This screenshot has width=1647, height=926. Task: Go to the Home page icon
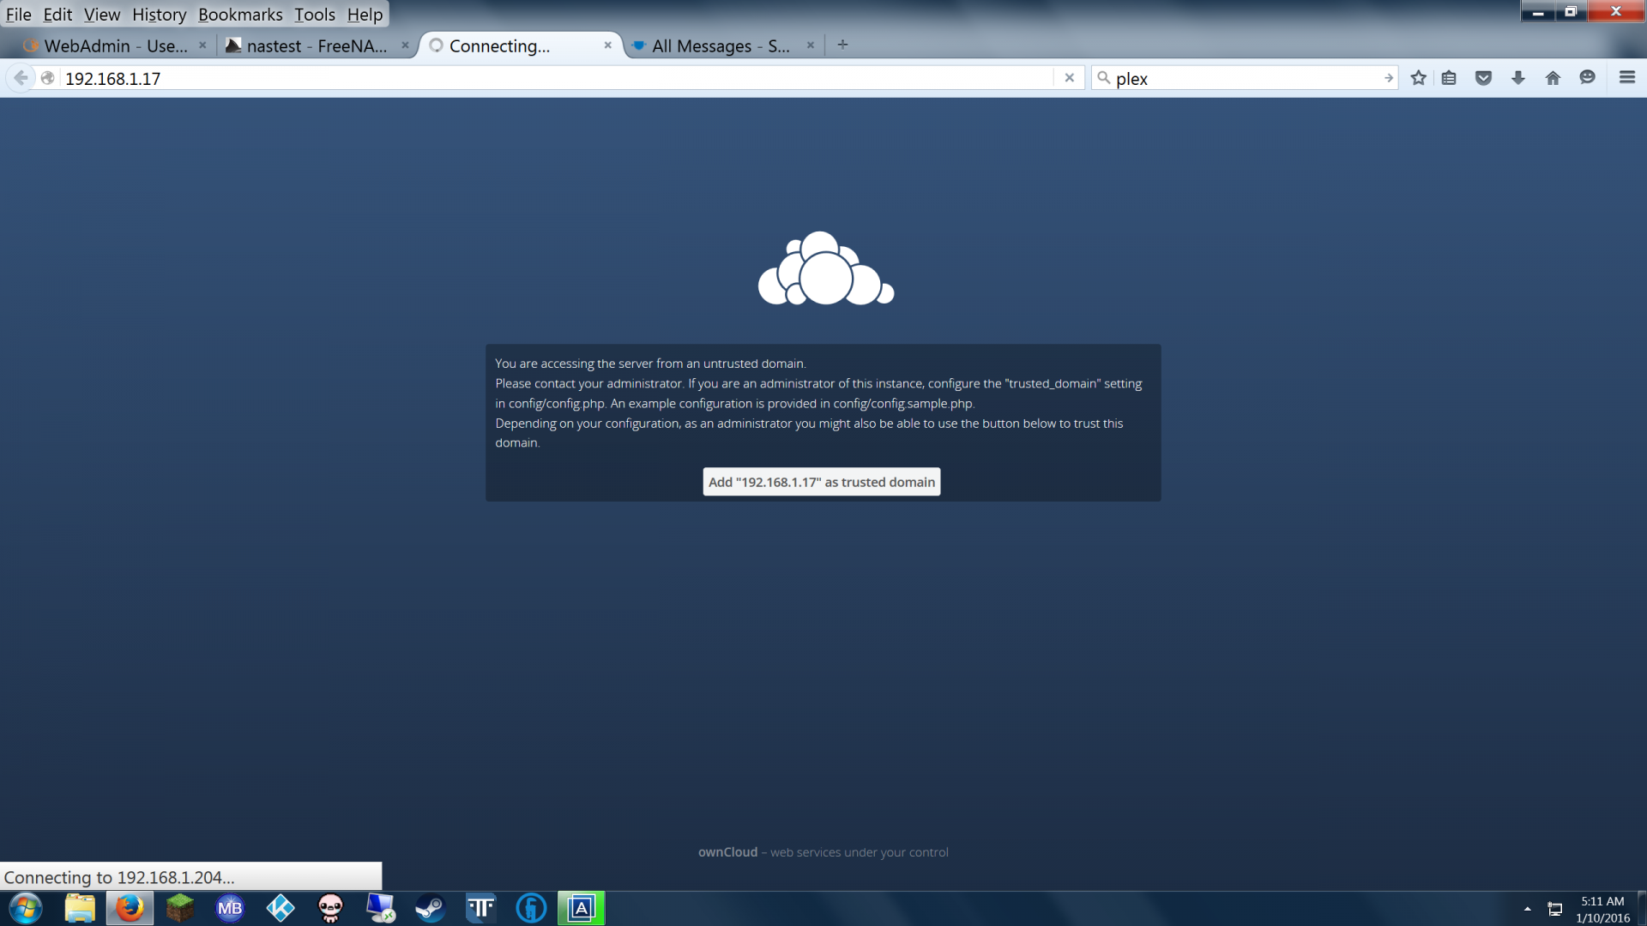tap(1553, 78)
